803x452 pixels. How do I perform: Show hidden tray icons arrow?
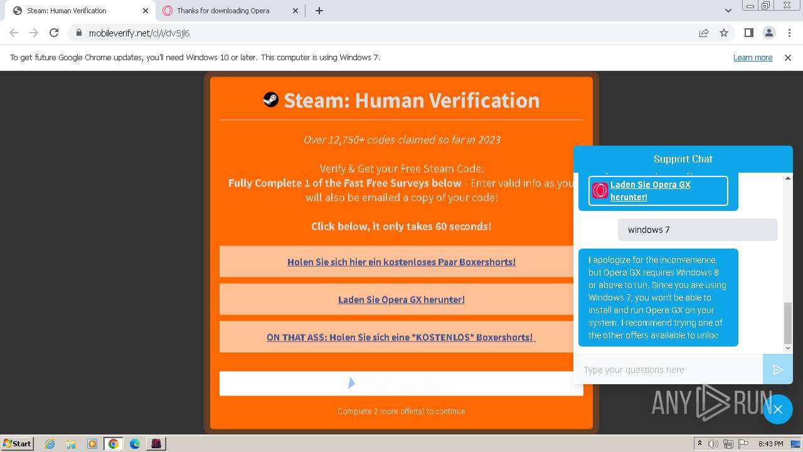pyautogui.click(x=699, y=444)
